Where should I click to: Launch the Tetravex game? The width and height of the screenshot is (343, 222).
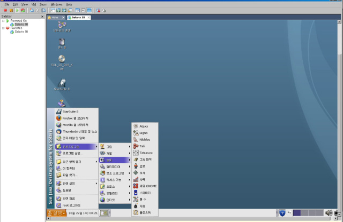coord(145,153)
